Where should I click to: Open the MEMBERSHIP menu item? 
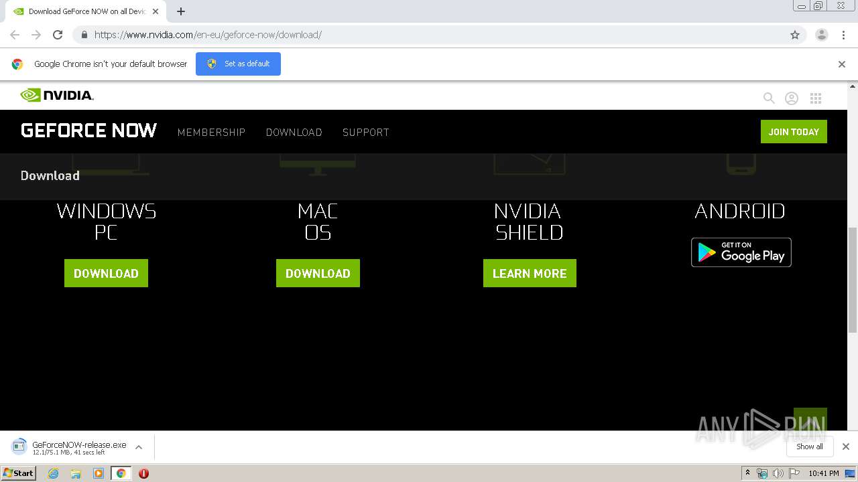(x=211, y=133)
